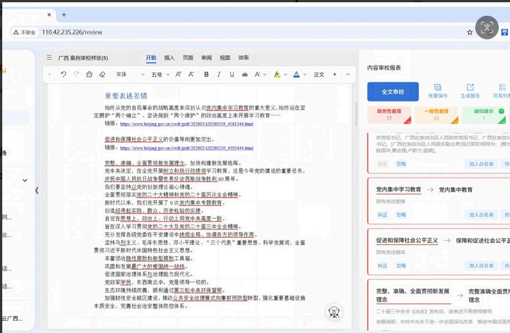The image size is (510, 333).
Task: Click the blue font color A swatch
Action: pyautogui.click(x=296, y=75)
